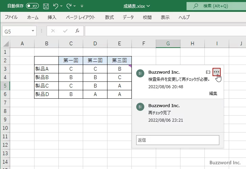The image size is (246, 169).
Task: Customize Quick Access Toolbar dropdown
Action: pyautogui.click(x=82, y=6)
